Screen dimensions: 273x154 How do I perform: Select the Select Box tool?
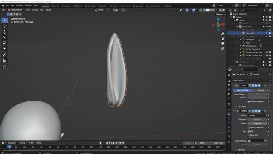[x=5, y=20]
